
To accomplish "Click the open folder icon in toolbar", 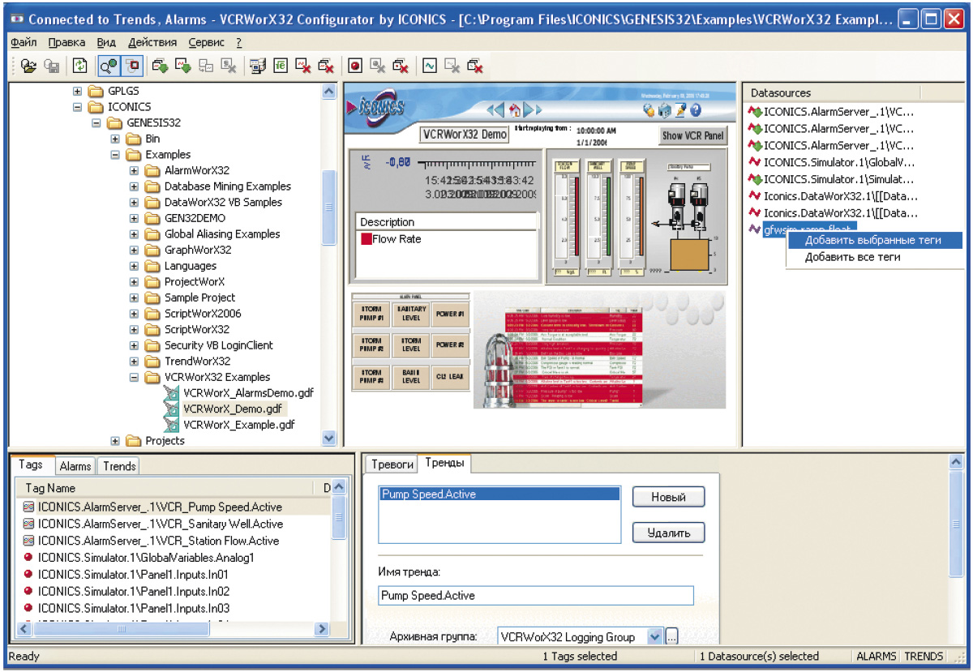I will pyautogui.click(x=28, y=66).
